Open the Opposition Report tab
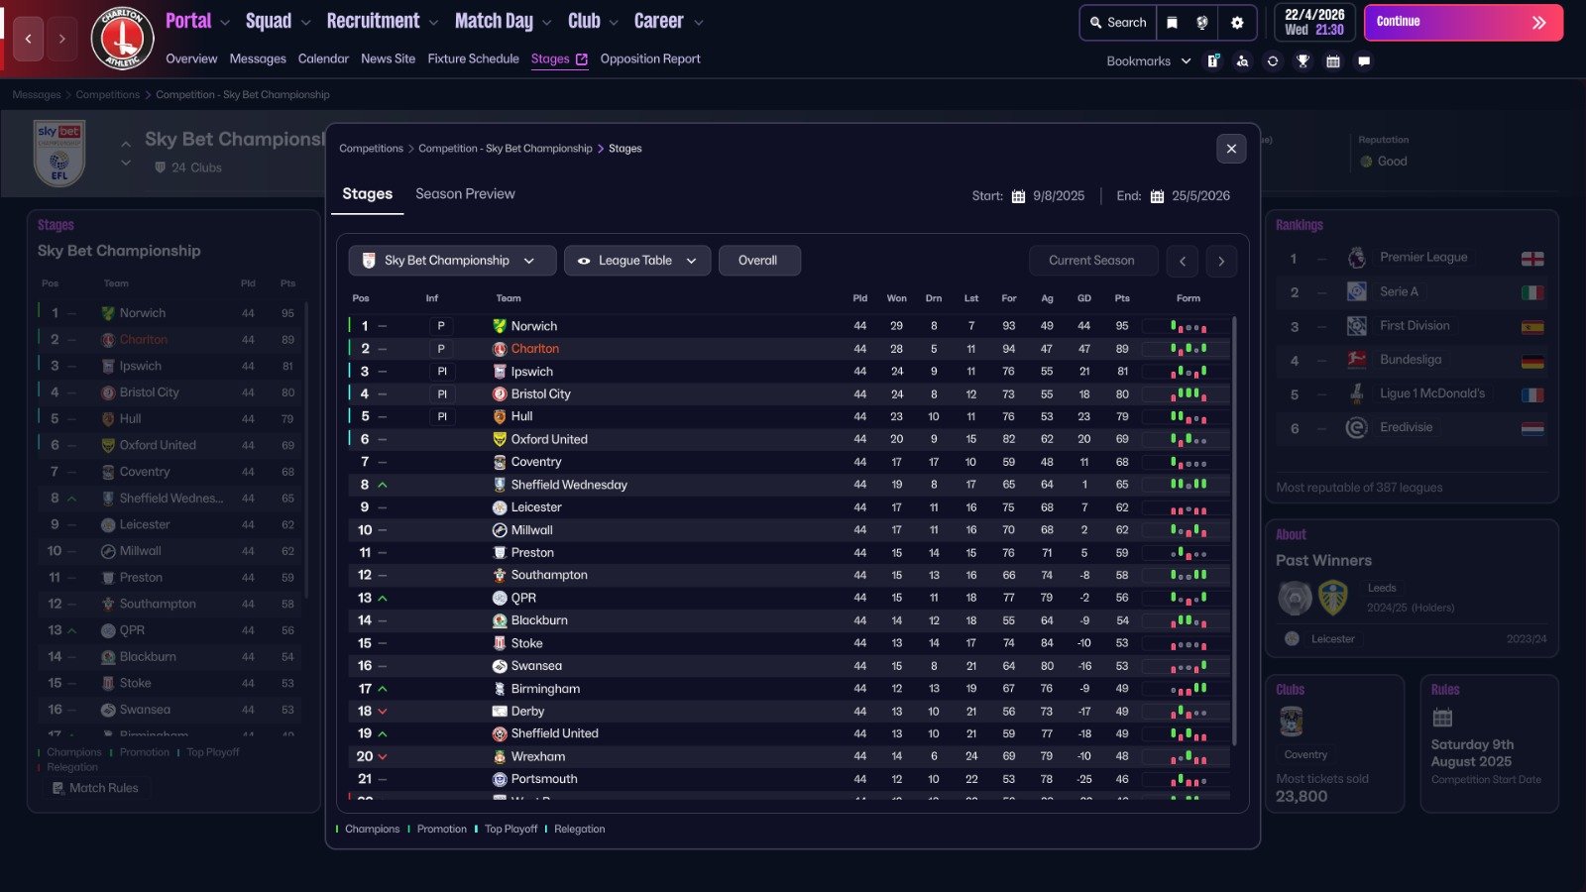Image resolution: width=1586 pixels, height=892 pixels. coord(650,59)
